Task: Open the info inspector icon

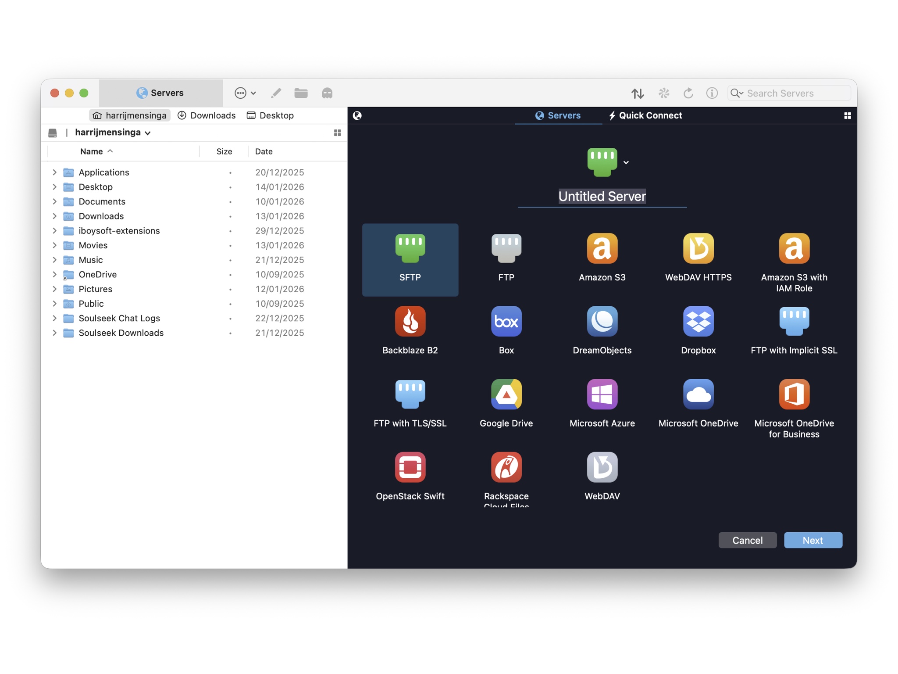Action: 712,93
